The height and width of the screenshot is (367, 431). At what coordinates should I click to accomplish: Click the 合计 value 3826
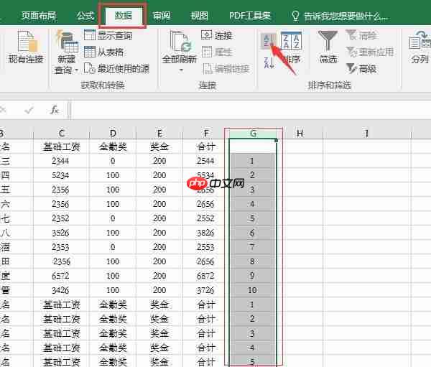206,233
